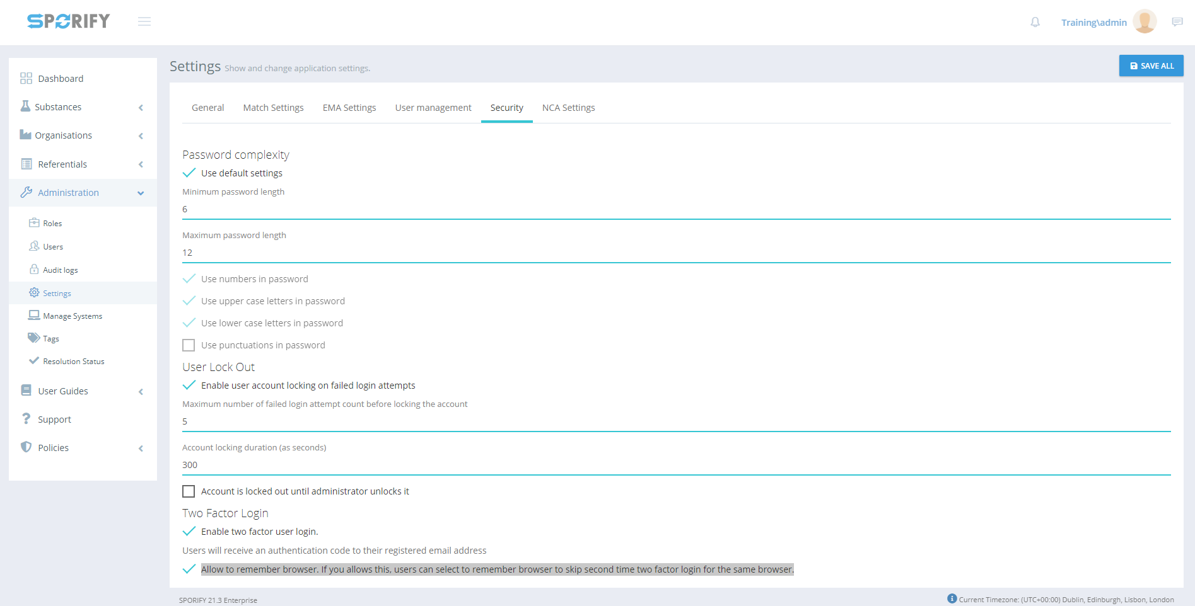Expand the Substances menu arrow
Viewport: 1195px width, 606px height.
click(141, 107)
